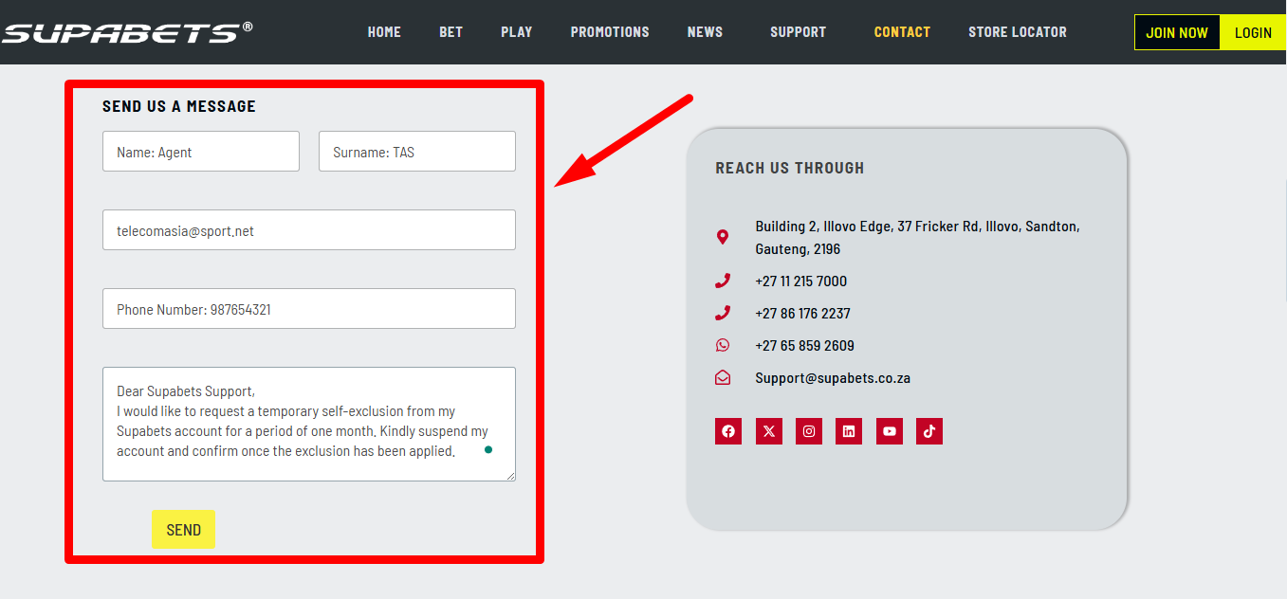Open the YouTube icon
This screenshot has height=599, width=1287.
(x=889, y=431)
